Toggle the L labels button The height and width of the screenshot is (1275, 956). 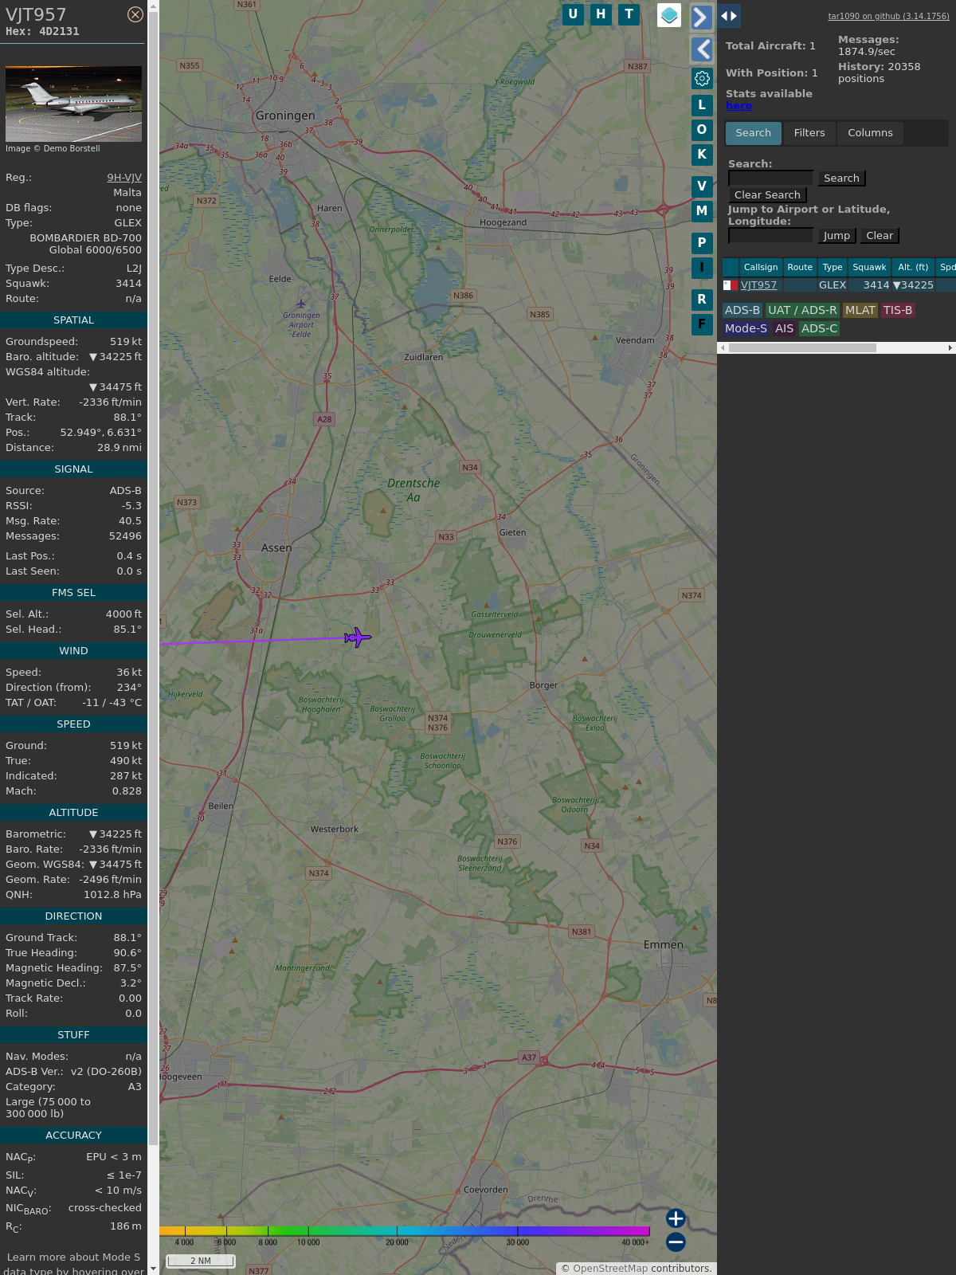[x=702, y=105]
